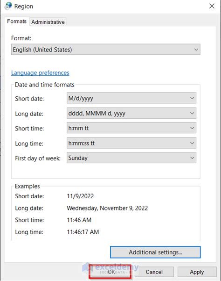Switch to the Formats tab
The height and width of the screenshot is (281, 221).
17,22
